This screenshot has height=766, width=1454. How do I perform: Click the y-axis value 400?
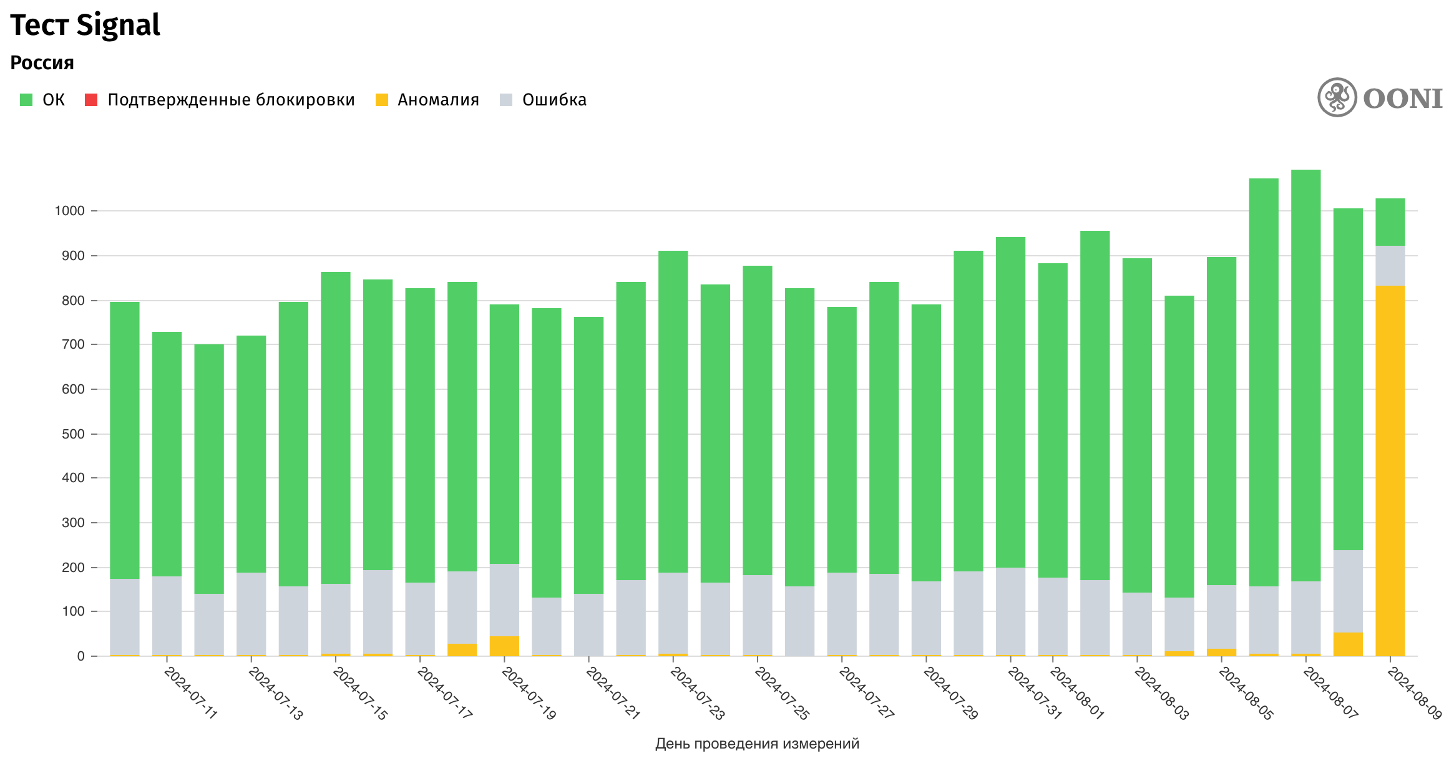pyautogui.click(x=73, y=478)
